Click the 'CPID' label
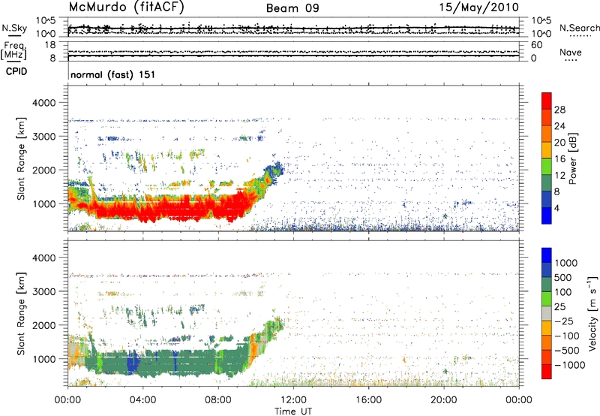Screen dimensions: 600x416 pos(16,71)
